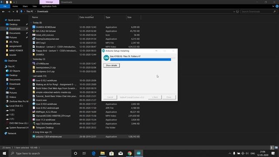Select freemp3cutterjoiner.exe icon
Viewport: 279px width, 157px height.
[34, 39]
